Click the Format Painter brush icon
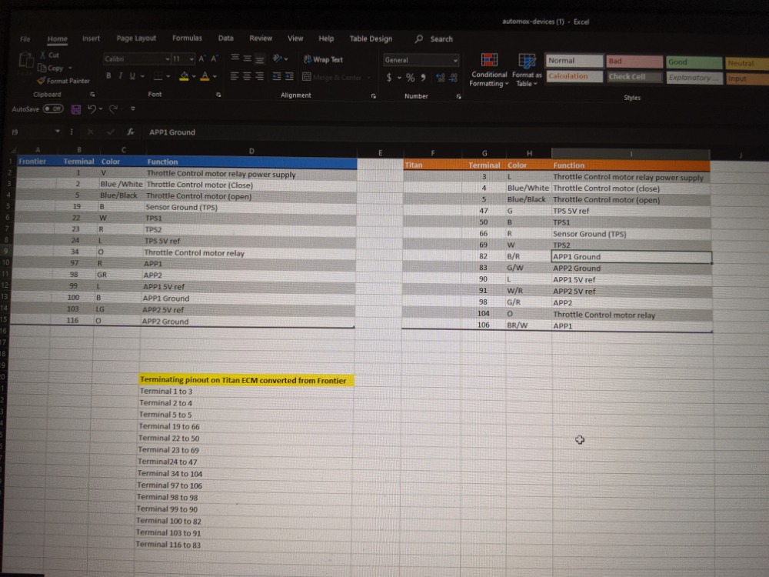The height and width of the screenshot is (577, 769). pyautogui.click(x=42, y=81)
